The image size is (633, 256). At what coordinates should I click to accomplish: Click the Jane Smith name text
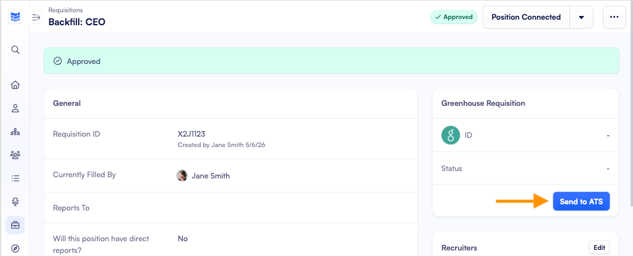[x=211, y=176]
